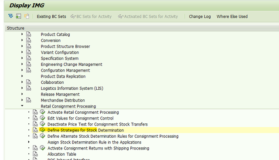Collapse the Retail Consignment Processing node

click(22, 106)
